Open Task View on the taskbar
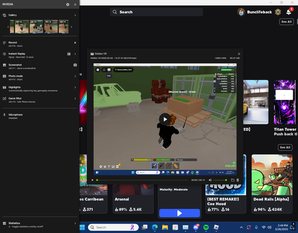Viewport: 298px width, 233px height. pyautogui.click(x=145, y=227)
